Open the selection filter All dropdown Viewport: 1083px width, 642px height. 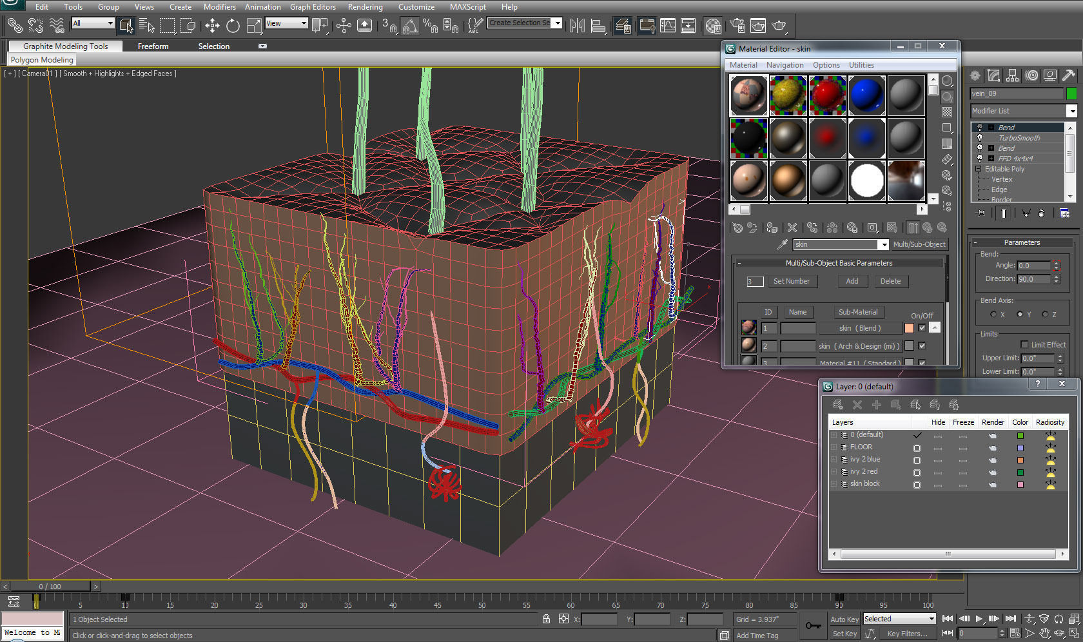[x=93, y=23]
